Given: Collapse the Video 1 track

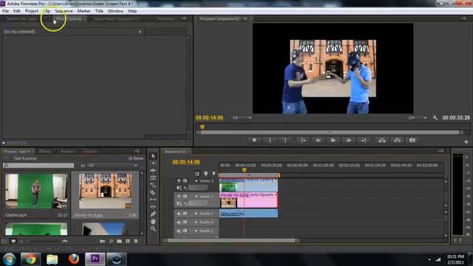Looking at the screenshot, I should 197,197.
